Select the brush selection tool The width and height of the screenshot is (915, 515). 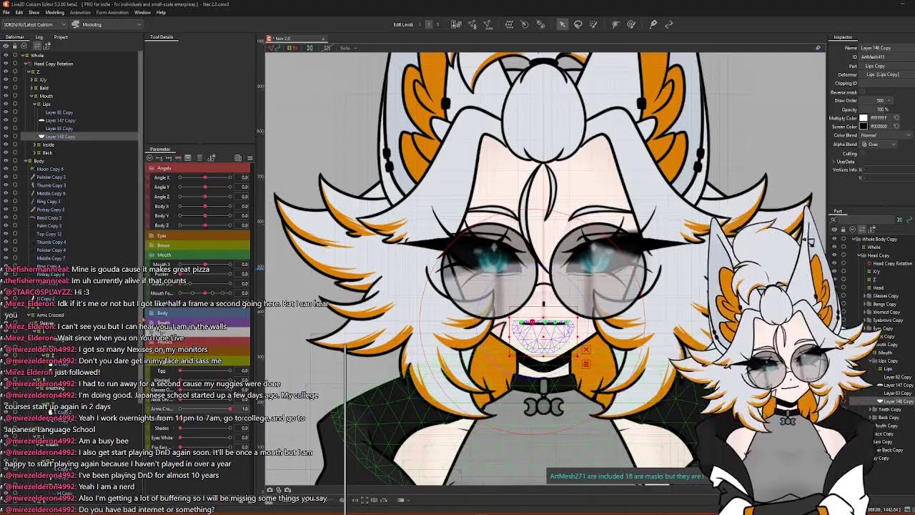point(593,24)
